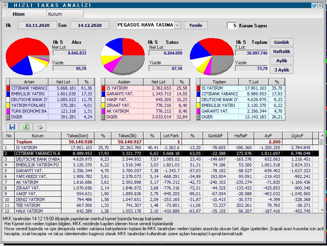Sort by Takas(Ilk) column header
327x246 pixels.
127,136
